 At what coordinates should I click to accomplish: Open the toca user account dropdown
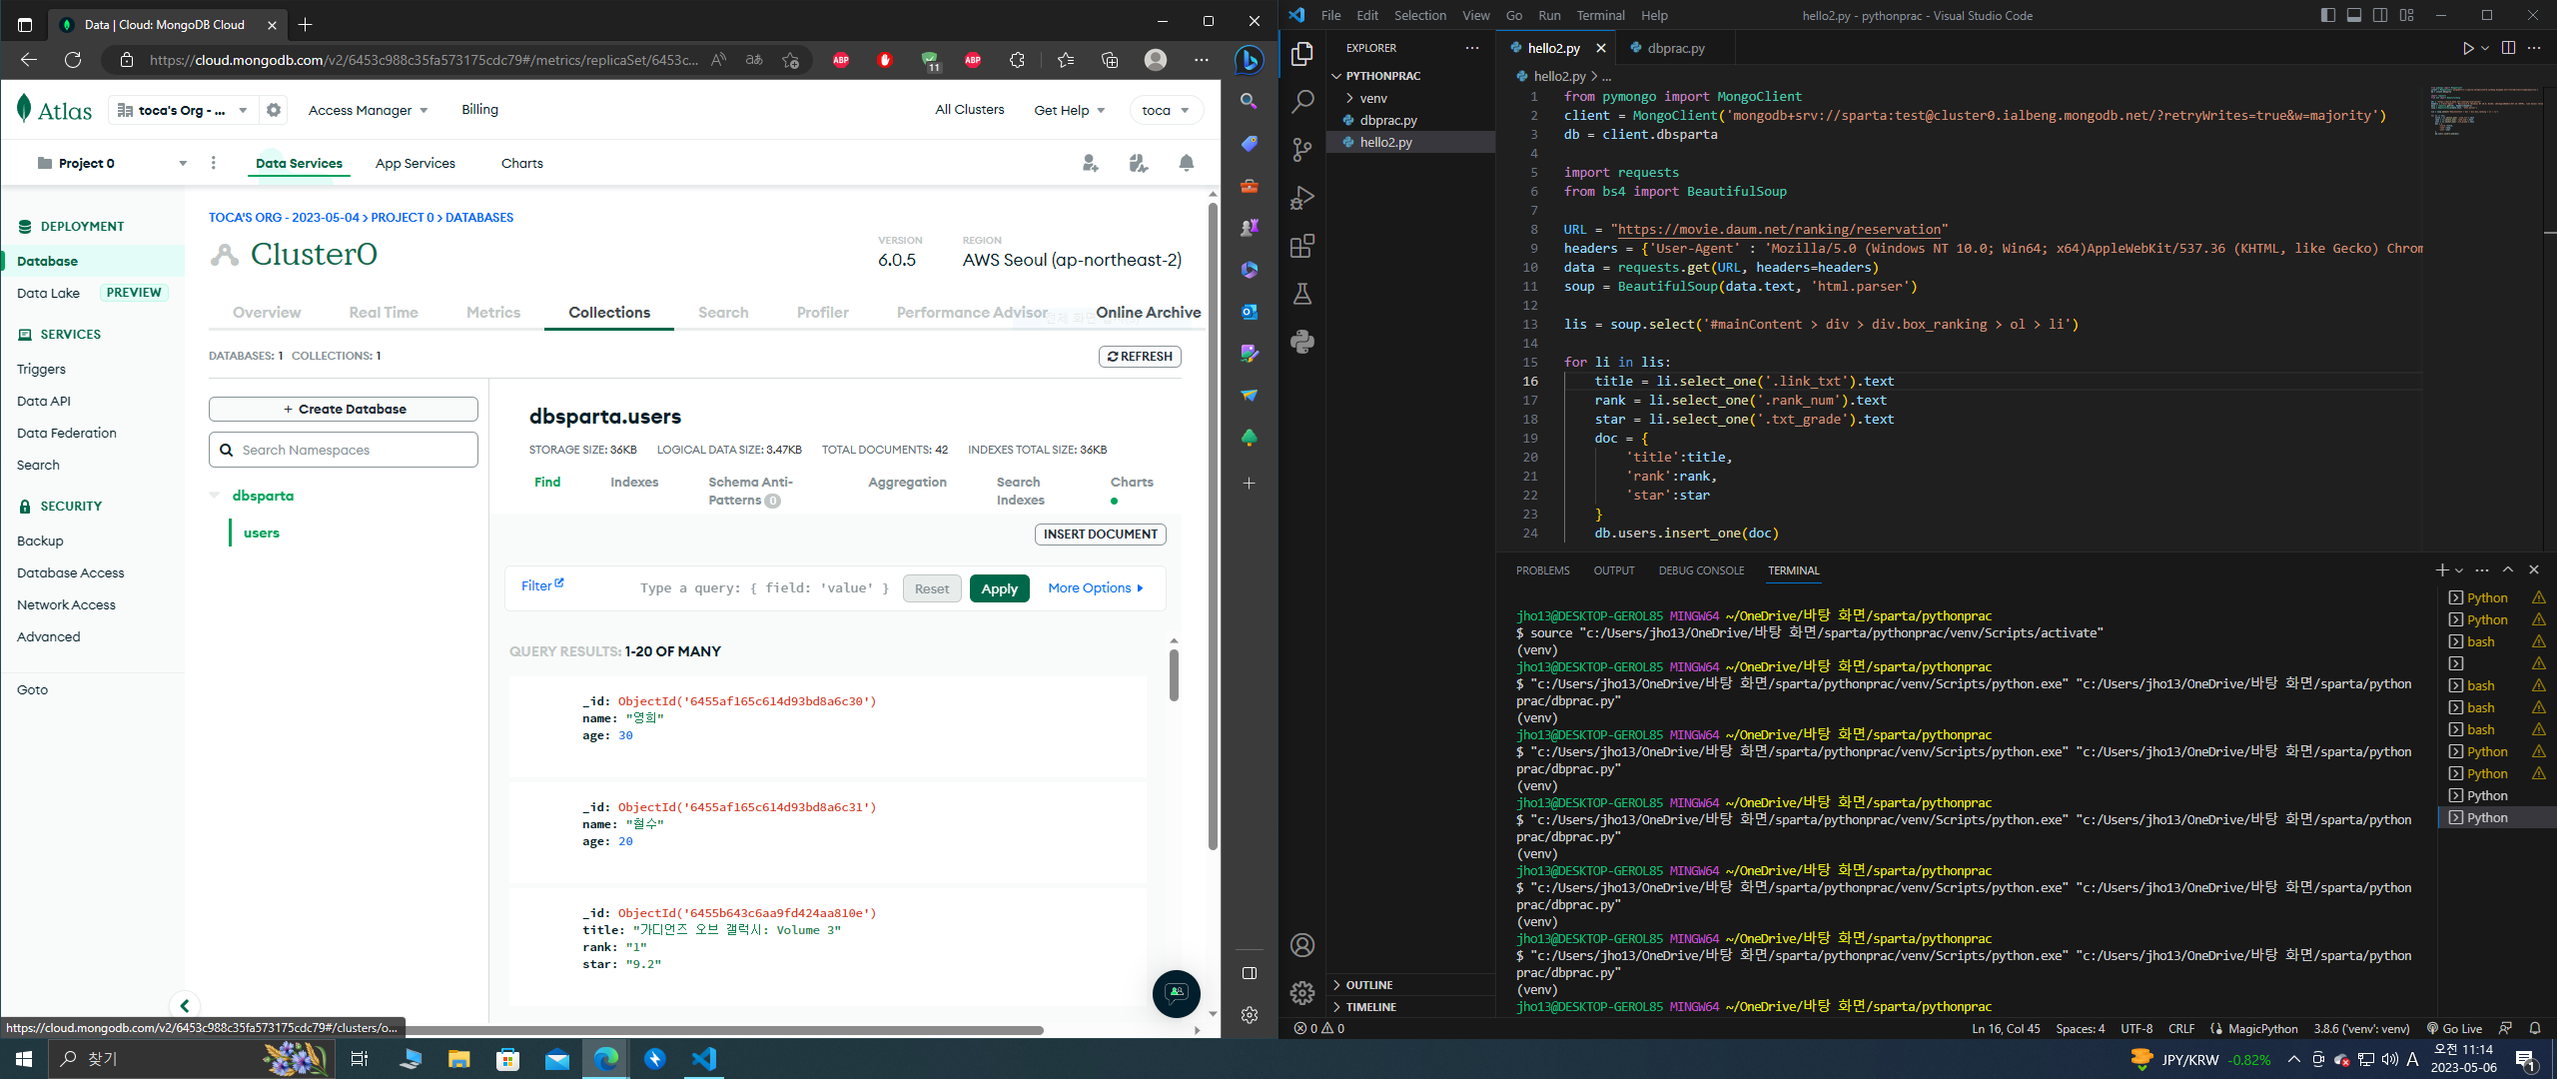coord(1166,110)
